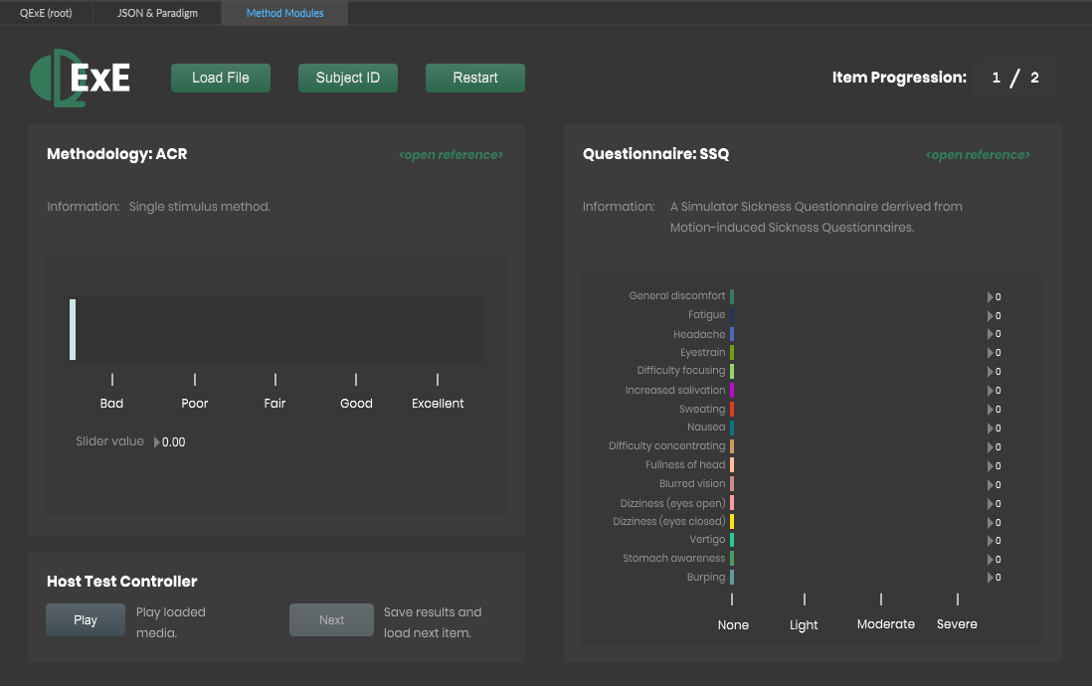The height and width of the screenshot is (686, 1092).
Task: Click the Fatigue value number box
Action: pos(995,316)
